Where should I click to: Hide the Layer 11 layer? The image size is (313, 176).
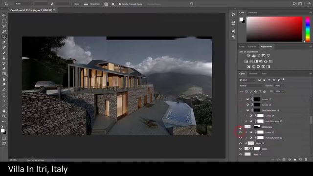240,143
